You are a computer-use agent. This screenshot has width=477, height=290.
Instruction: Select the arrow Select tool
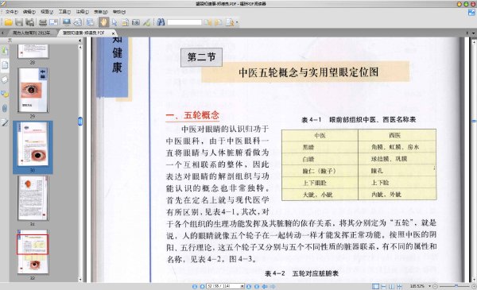[x=114, y=22]
